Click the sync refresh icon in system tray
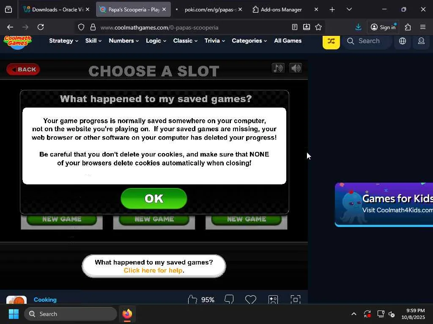The width and height of the screenshot is (433, 324). (x=367, y=314)
